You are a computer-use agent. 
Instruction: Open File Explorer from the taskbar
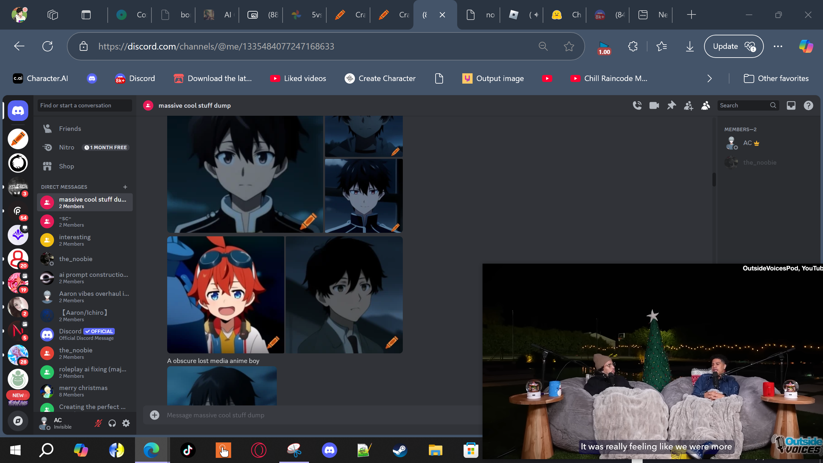(x=436, y=450)
